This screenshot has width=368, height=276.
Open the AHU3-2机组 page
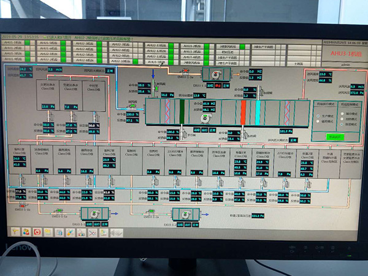coord(192,46)
